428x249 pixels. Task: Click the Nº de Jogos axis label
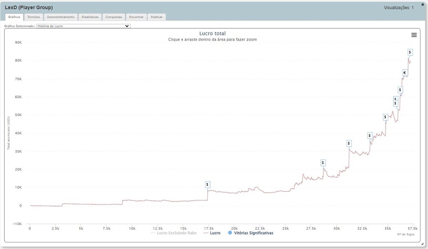click(x=406, y=234)
